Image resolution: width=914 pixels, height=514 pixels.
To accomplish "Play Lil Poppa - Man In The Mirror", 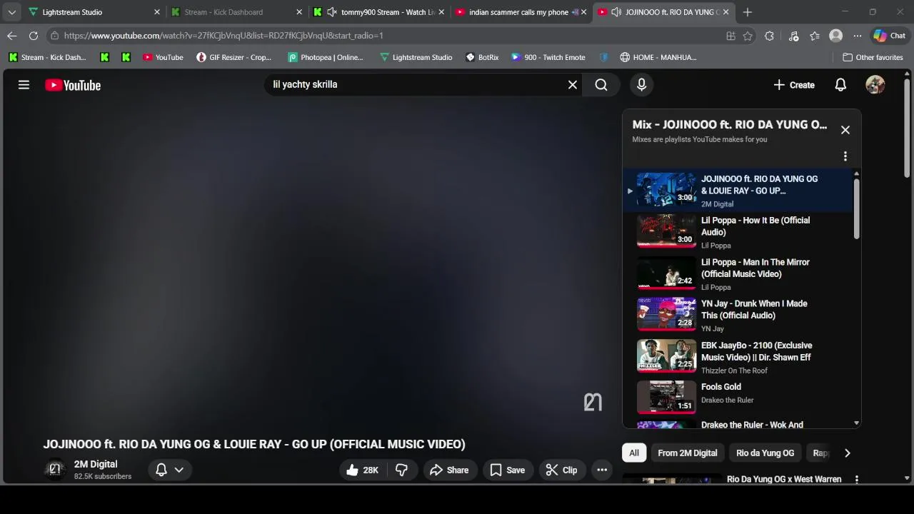I will (738, 274).
